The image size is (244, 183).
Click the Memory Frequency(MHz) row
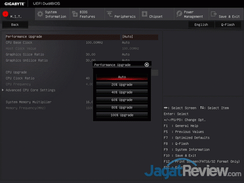[26, 108]
